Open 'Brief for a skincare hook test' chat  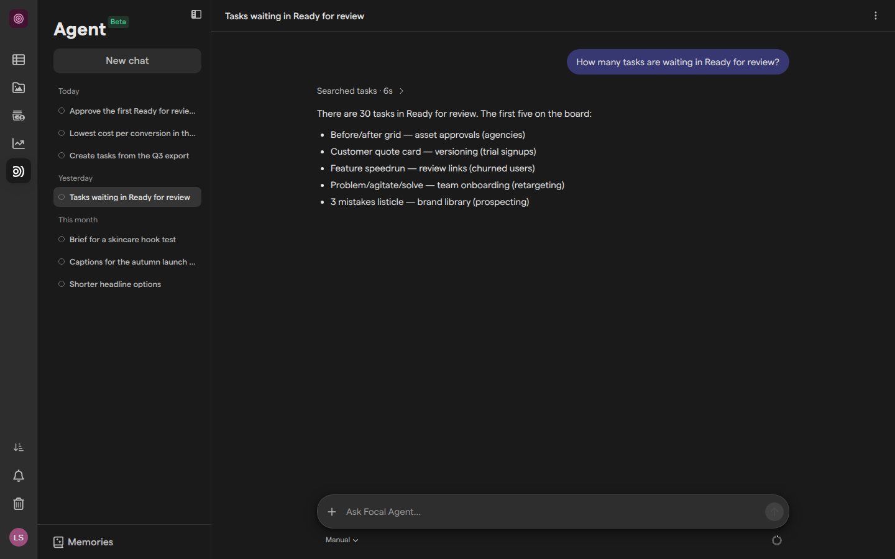pos(127,240)
